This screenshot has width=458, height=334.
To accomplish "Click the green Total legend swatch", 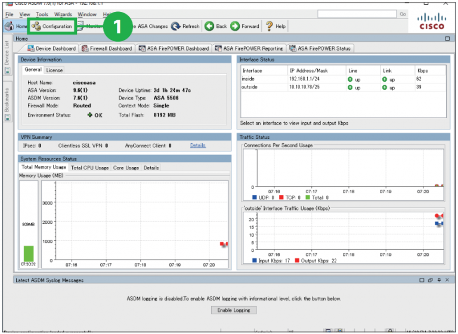I will point(307,197).
